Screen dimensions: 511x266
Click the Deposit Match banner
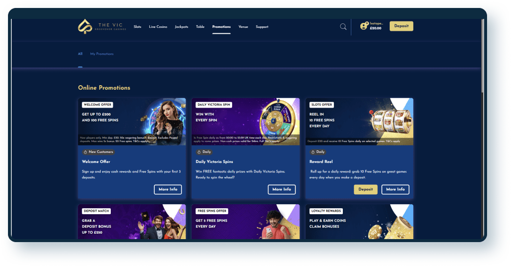[x=132, y=222]
